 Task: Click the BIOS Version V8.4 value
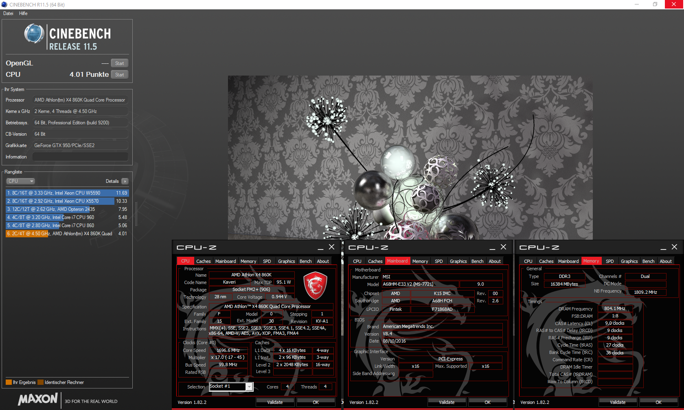tap(442, 334)
